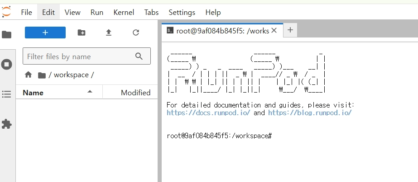The image size is (418, 182).
Task: Select the workspace breadcrumb
Action: 71,75
